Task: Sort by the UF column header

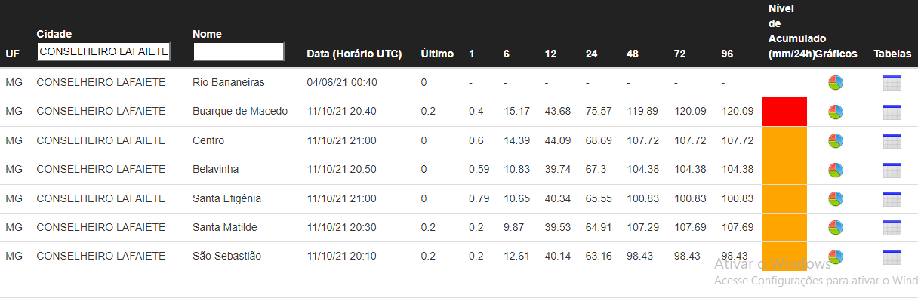Action: [x=12, y=54]
